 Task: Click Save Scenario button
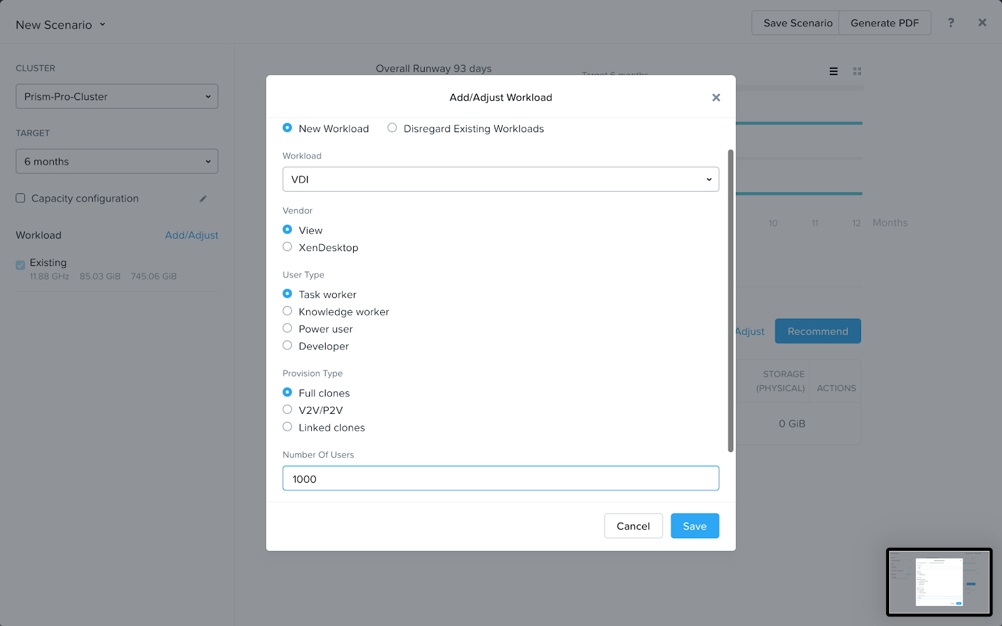point(795,23)
